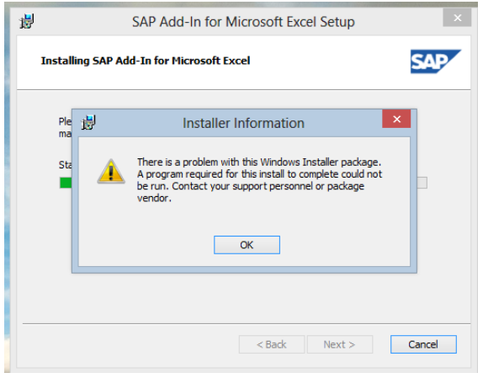The height and width of the screenshot is (378, 483).
Task: Click the 'SAP Add-In for Microsoft Excel Setup' window title
Action: (x=243, y=22)
